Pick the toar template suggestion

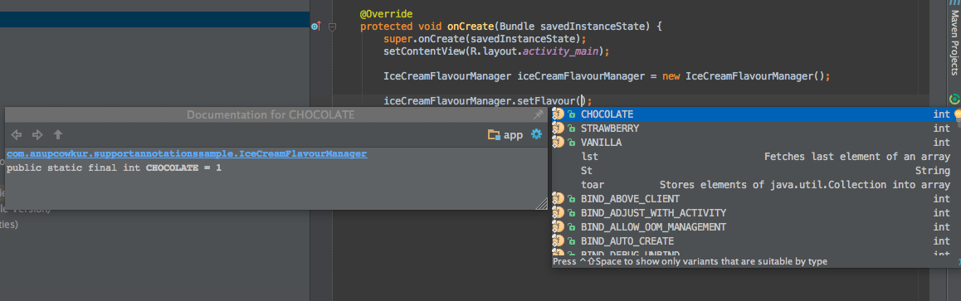[751, 185]
